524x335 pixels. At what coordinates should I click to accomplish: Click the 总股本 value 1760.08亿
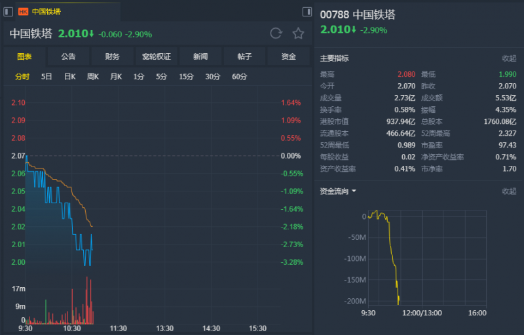point(500,121)
